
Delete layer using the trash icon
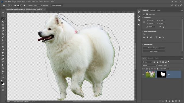[x=179, y=101]
